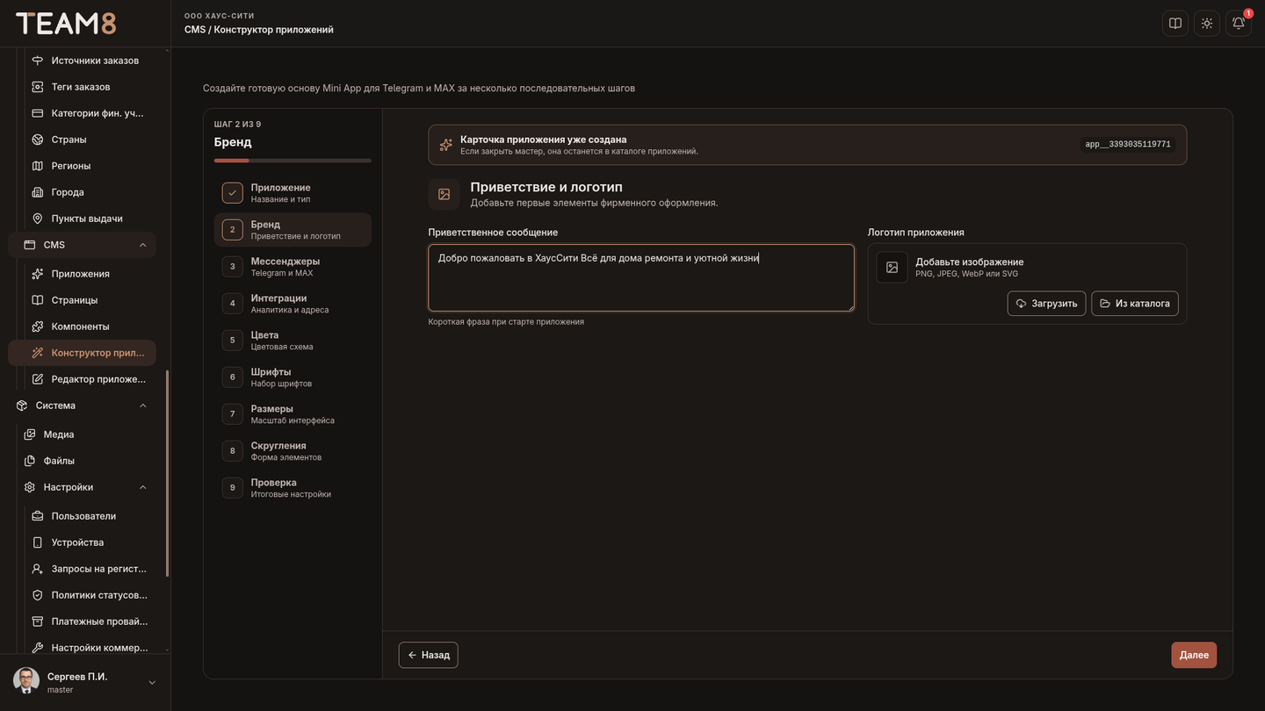The width and height of the screenshot is (1265, 711).
Task: Click the Пользователи briefcase icon
Action: (38, 516)
